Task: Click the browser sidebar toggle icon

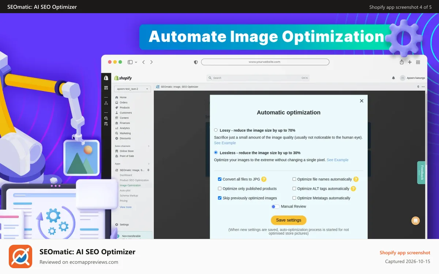Action: click(x=130, y=62)
